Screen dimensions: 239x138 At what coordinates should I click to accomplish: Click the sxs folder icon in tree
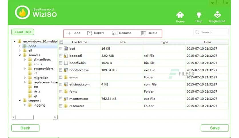click(x=30, y=87)
